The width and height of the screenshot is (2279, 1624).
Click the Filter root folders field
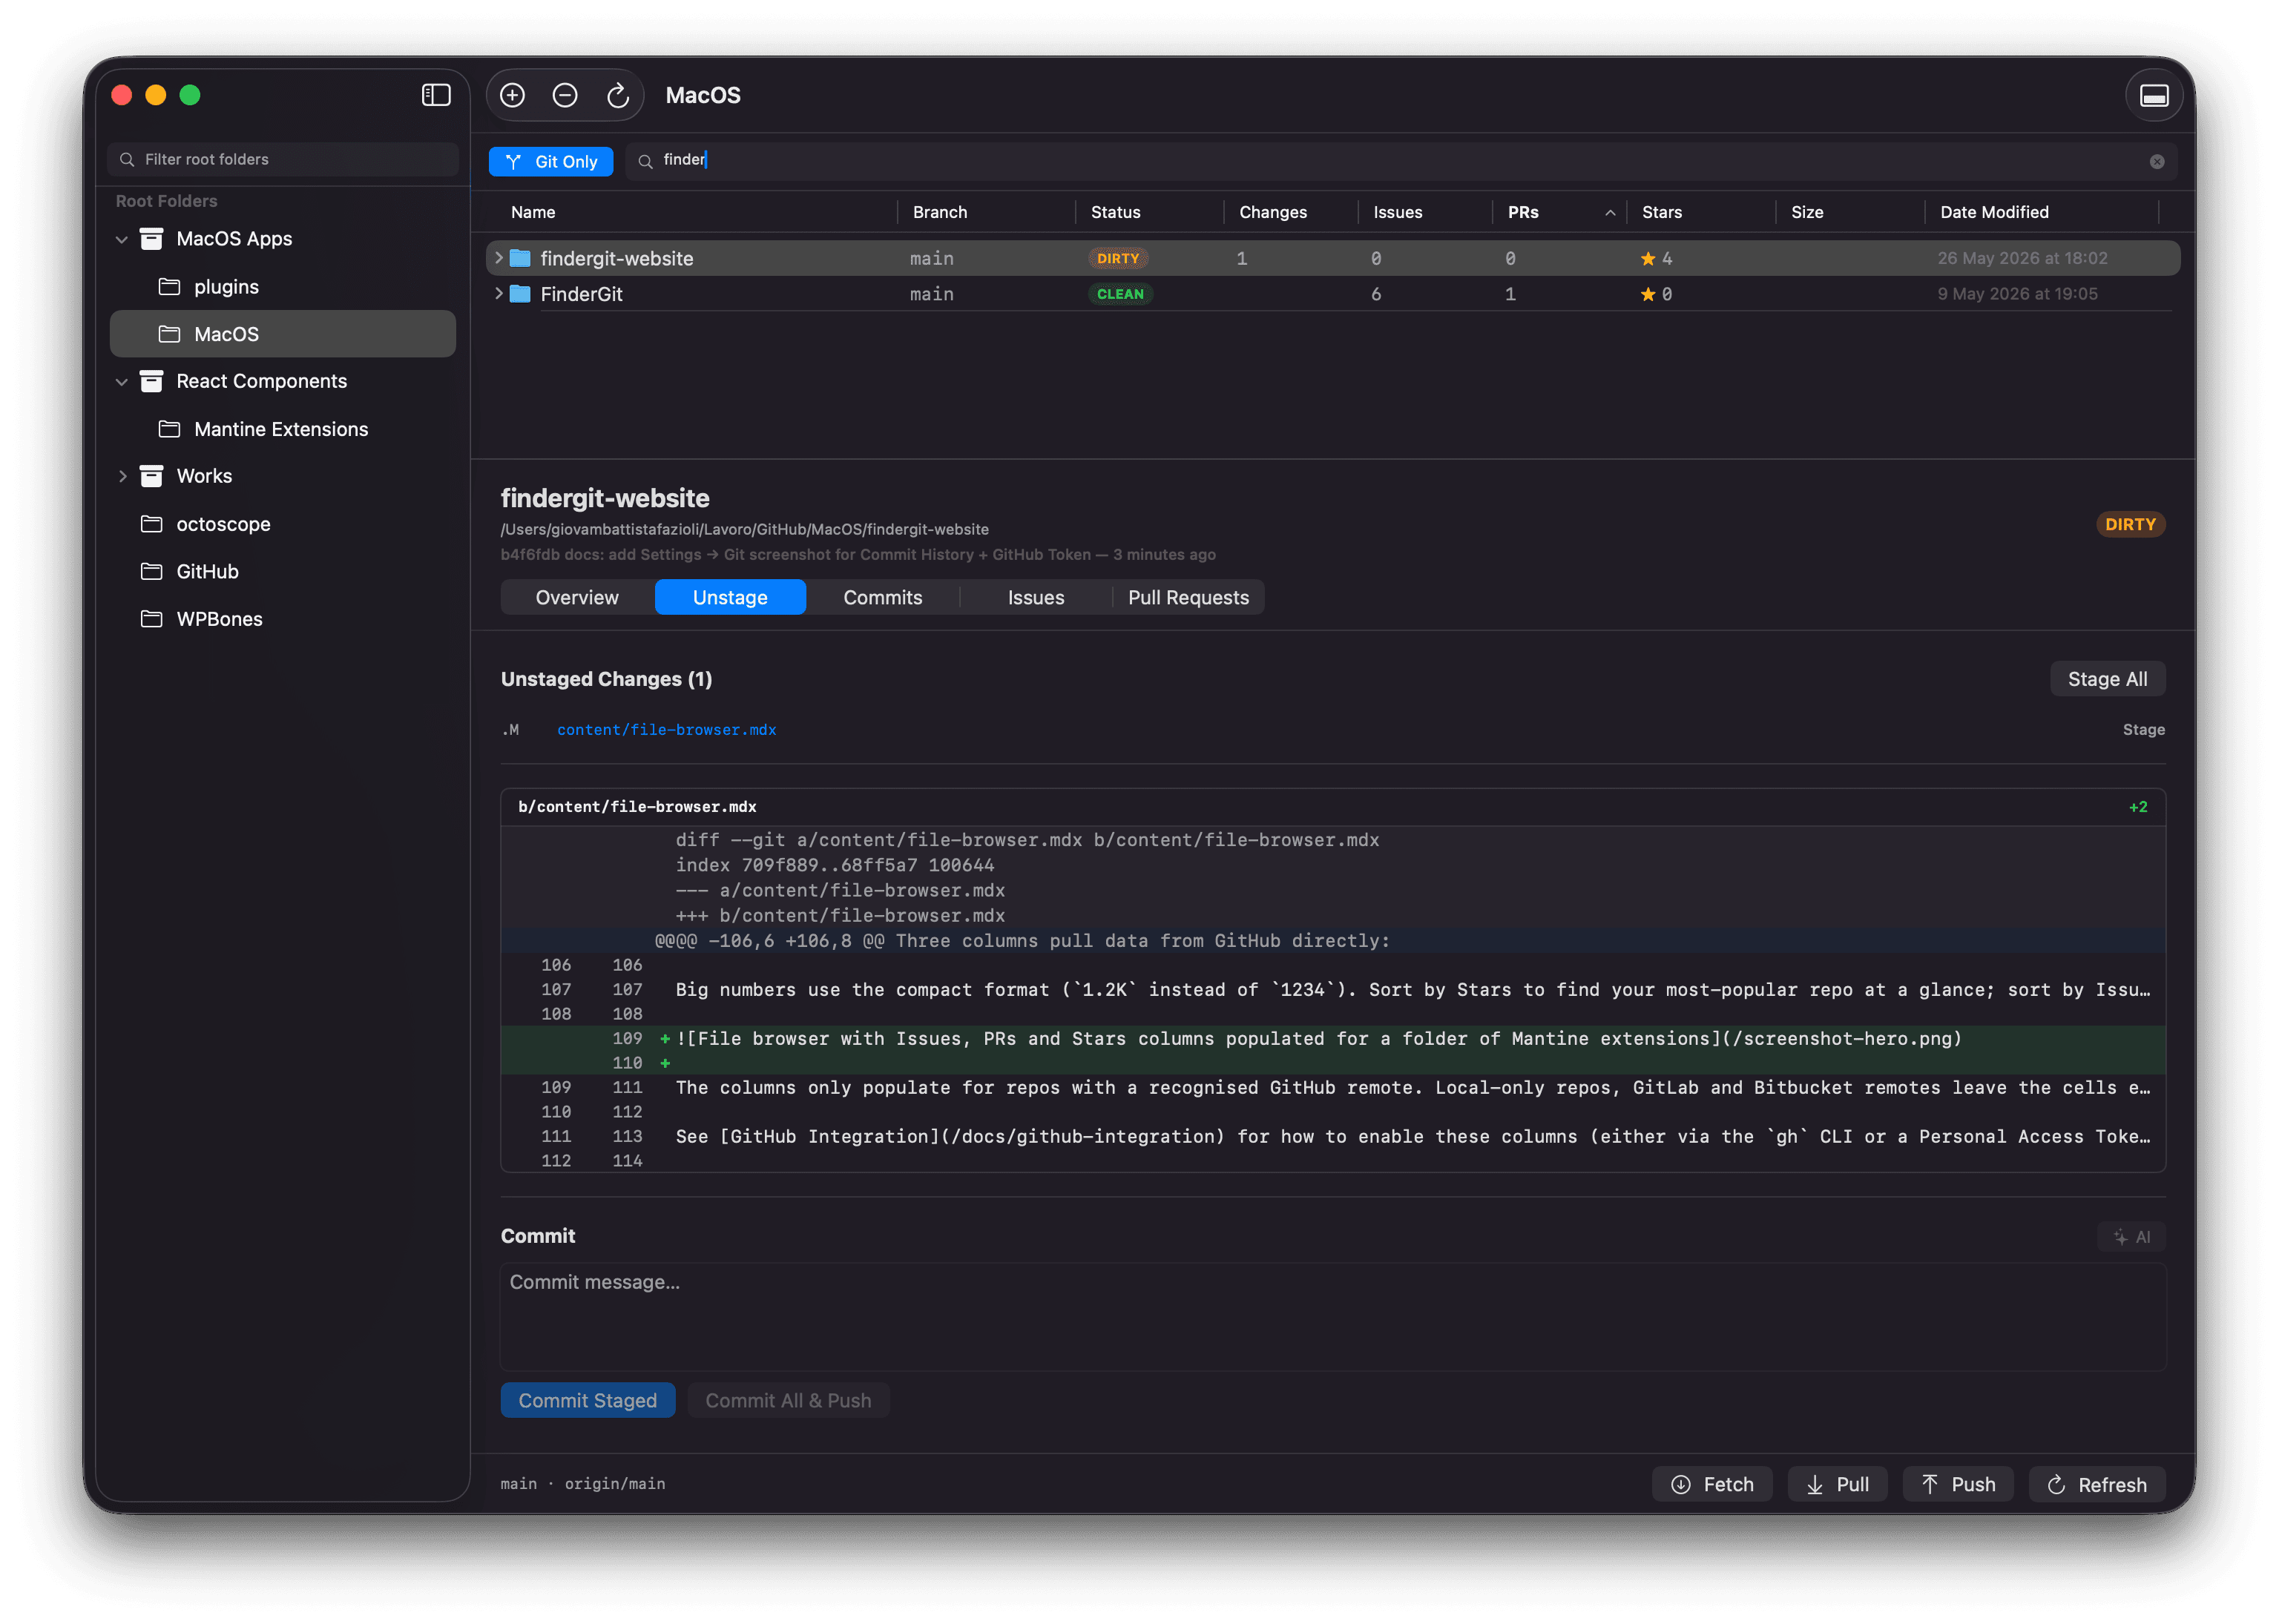283,159
